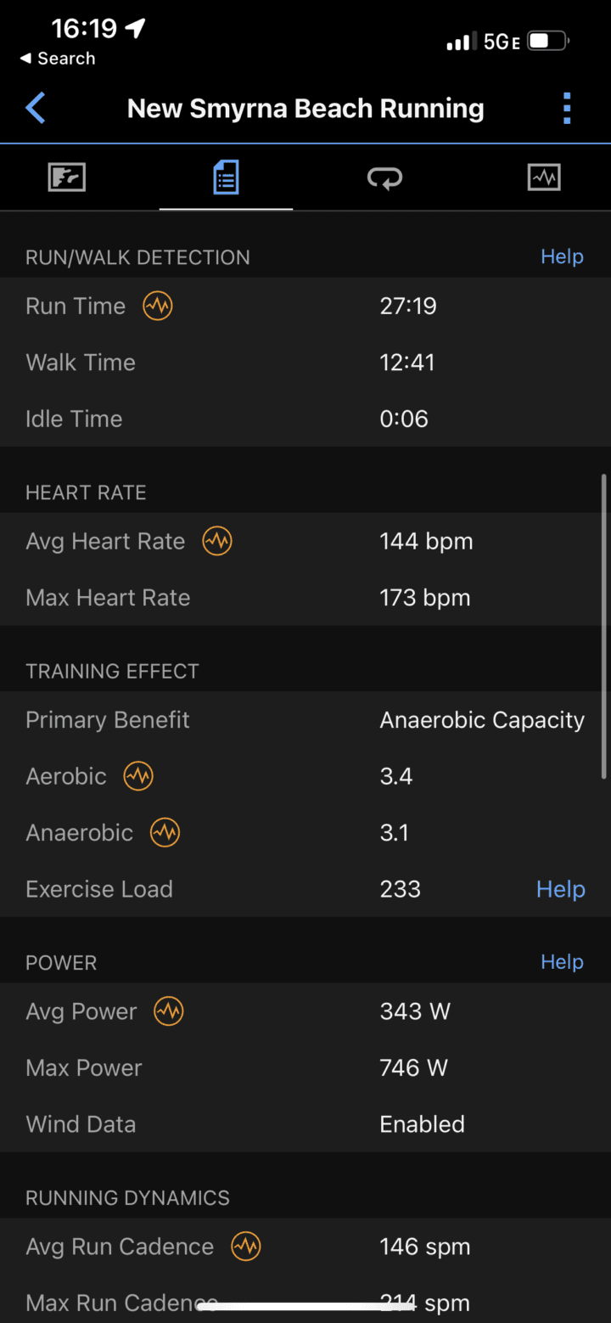Viewport: 611px width, 1323px height.
Task: Tap the chart icon beside Run Time
Action: pos(158,306)
